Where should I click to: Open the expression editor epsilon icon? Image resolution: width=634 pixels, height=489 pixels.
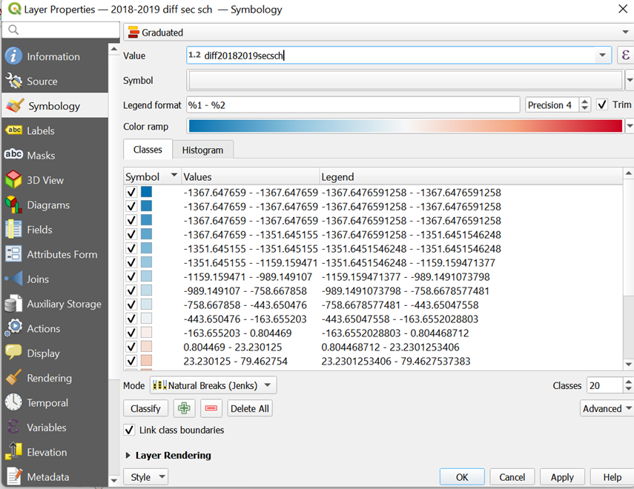tap(625, 56)
